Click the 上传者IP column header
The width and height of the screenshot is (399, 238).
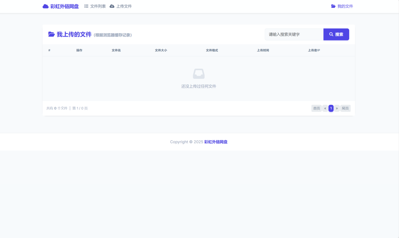pyautogui.click(x=314, y=51)
